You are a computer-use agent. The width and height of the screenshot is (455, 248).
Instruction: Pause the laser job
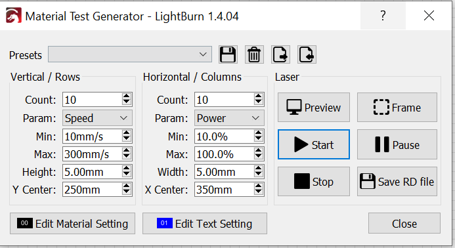[397, 144]
